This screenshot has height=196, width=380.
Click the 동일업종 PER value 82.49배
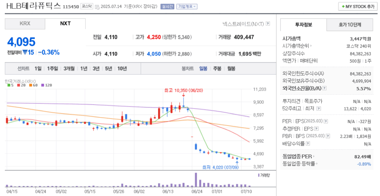coord(363,157)
